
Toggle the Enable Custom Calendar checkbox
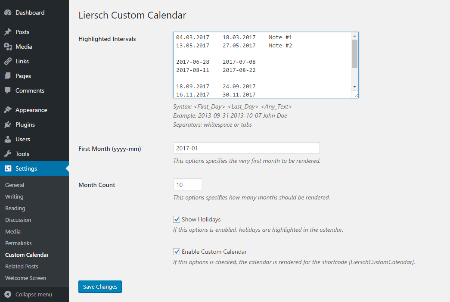[177, 252]
